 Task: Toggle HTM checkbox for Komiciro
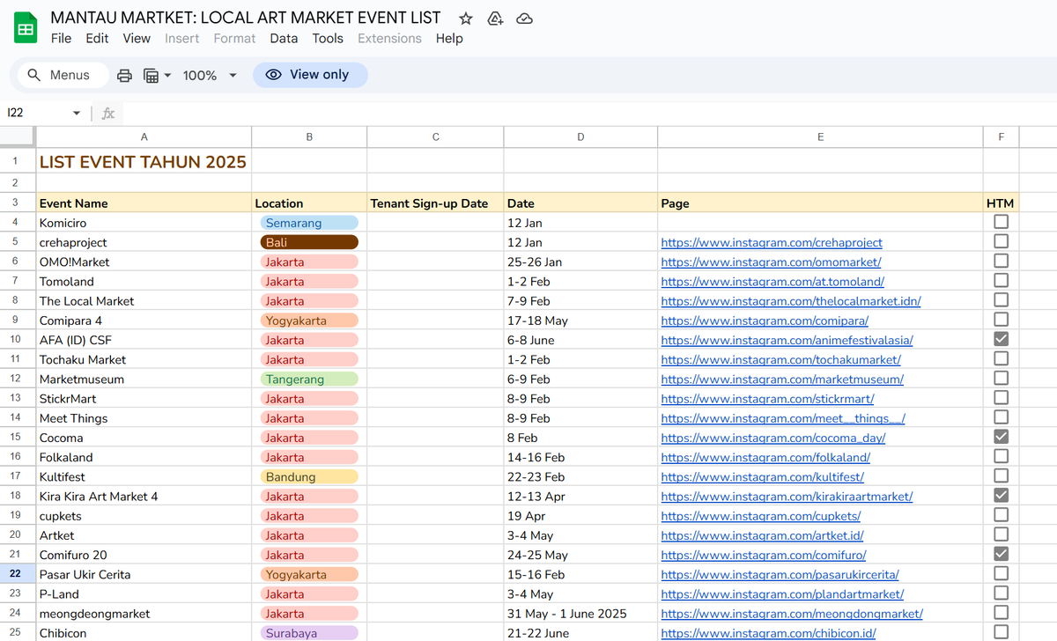[x=1001, y=222]
